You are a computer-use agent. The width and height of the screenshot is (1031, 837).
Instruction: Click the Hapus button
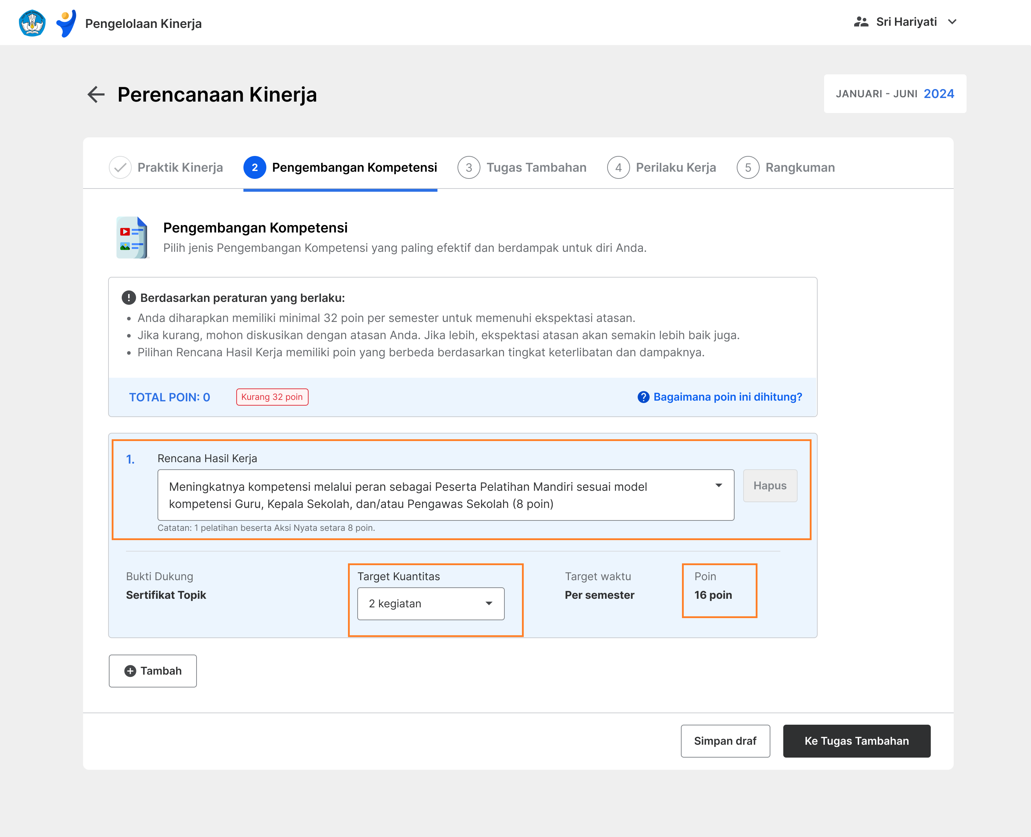point(770,486)
